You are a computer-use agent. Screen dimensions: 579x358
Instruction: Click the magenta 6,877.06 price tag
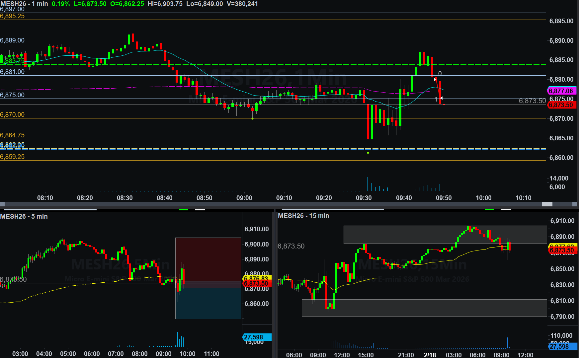coord(561,91)
